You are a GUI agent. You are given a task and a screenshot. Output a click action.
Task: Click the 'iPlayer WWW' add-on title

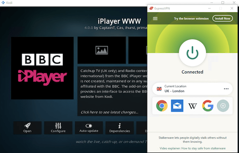point(119,21)
